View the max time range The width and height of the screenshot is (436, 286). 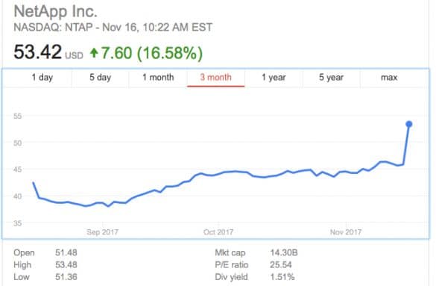coord(389,78)
